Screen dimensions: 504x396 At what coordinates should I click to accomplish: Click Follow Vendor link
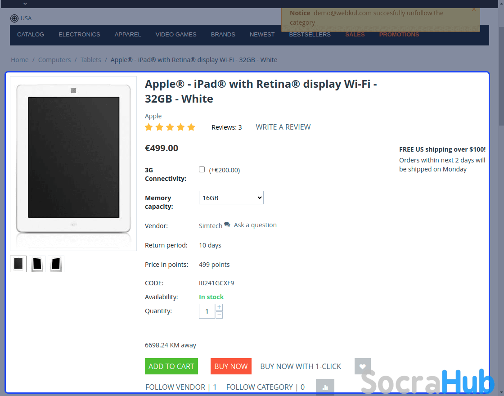click(181, 387)
